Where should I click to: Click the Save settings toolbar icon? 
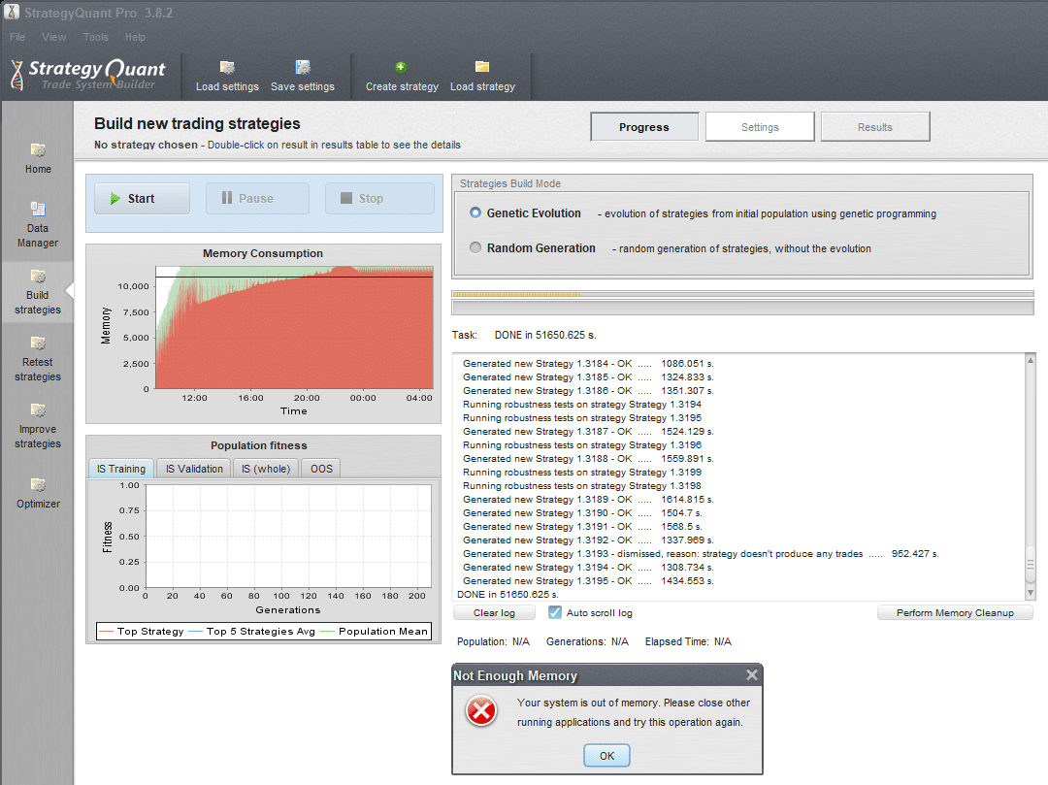tap(303, 68)
